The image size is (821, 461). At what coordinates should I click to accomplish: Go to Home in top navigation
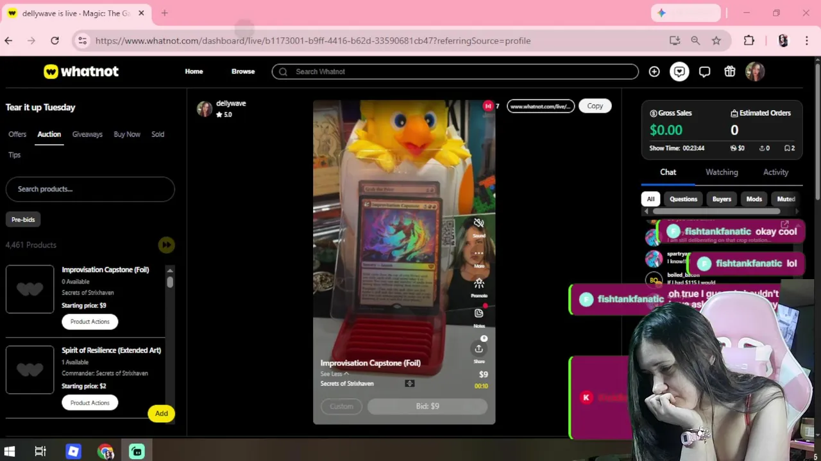[194, 72]
